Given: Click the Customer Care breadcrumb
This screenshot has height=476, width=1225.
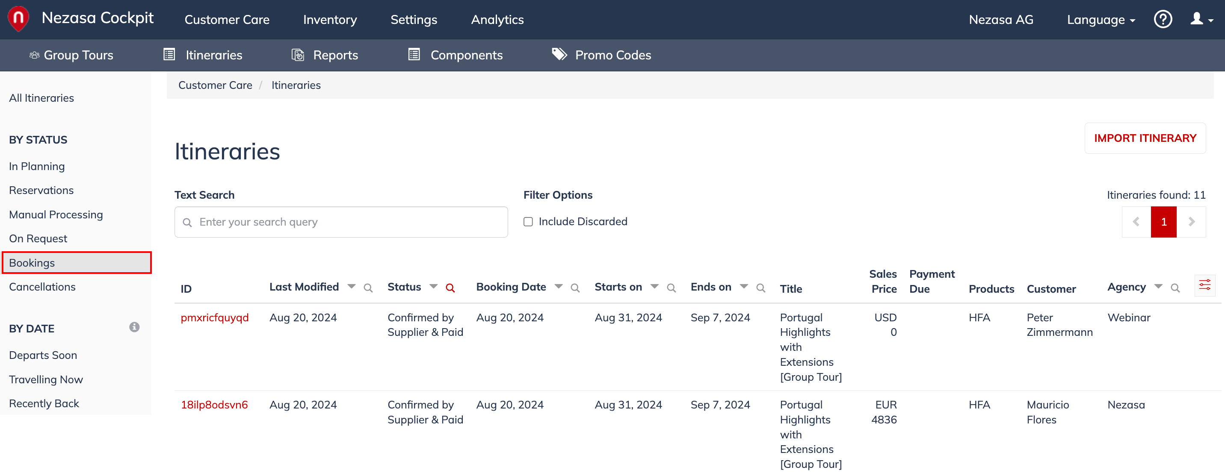Looking at the screenshot, I should [x=216, y=85].
